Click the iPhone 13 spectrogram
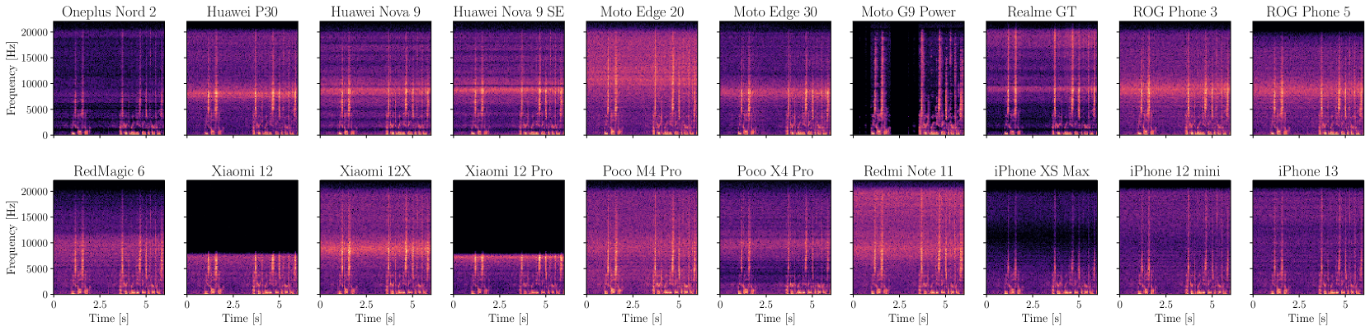The image size is (1370, 331). [x=1308, y=238]
